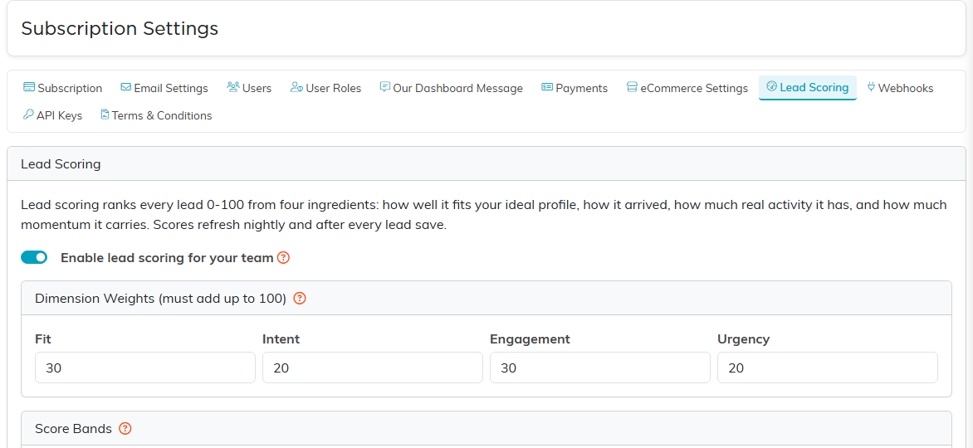Viewport: 973px width, 448px height.
Task: Click the lead scoring description paragraph
Action: pyautogui.click(x=484, y=215)
